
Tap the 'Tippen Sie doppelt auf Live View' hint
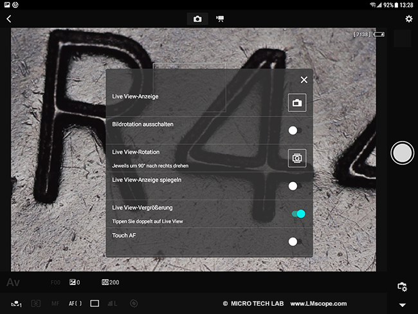tap(147, 221)
